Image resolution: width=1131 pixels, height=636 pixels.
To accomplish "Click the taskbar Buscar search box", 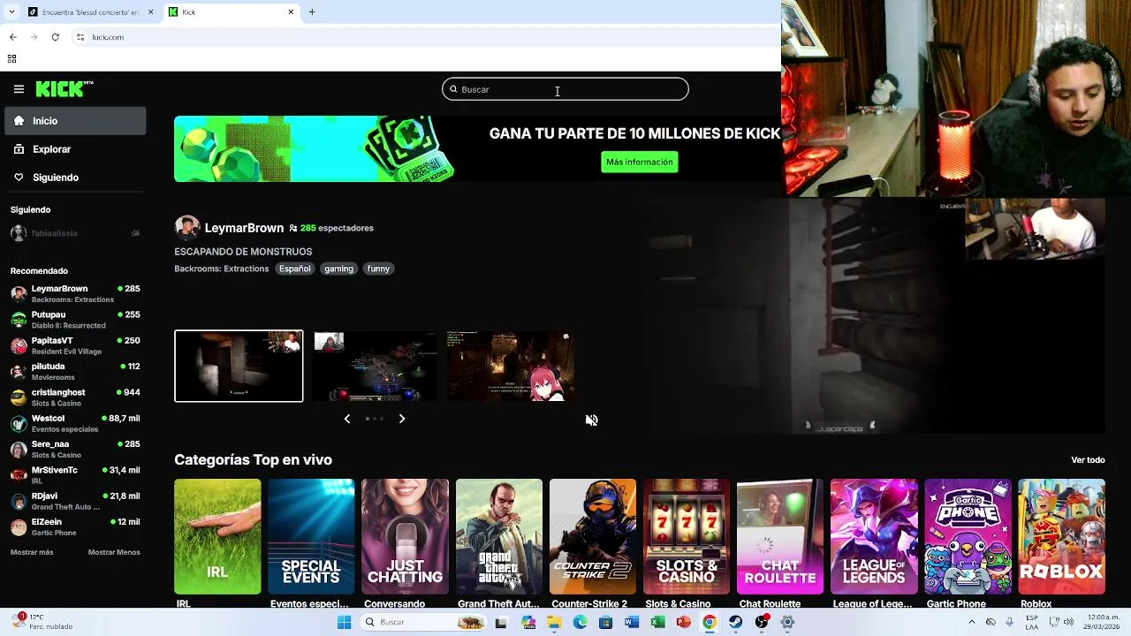I will point(424,622).
